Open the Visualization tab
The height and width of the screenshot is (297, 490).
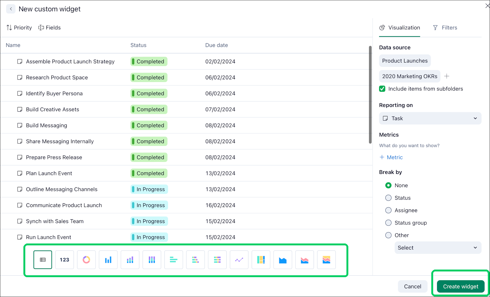(x=399, y=27)
